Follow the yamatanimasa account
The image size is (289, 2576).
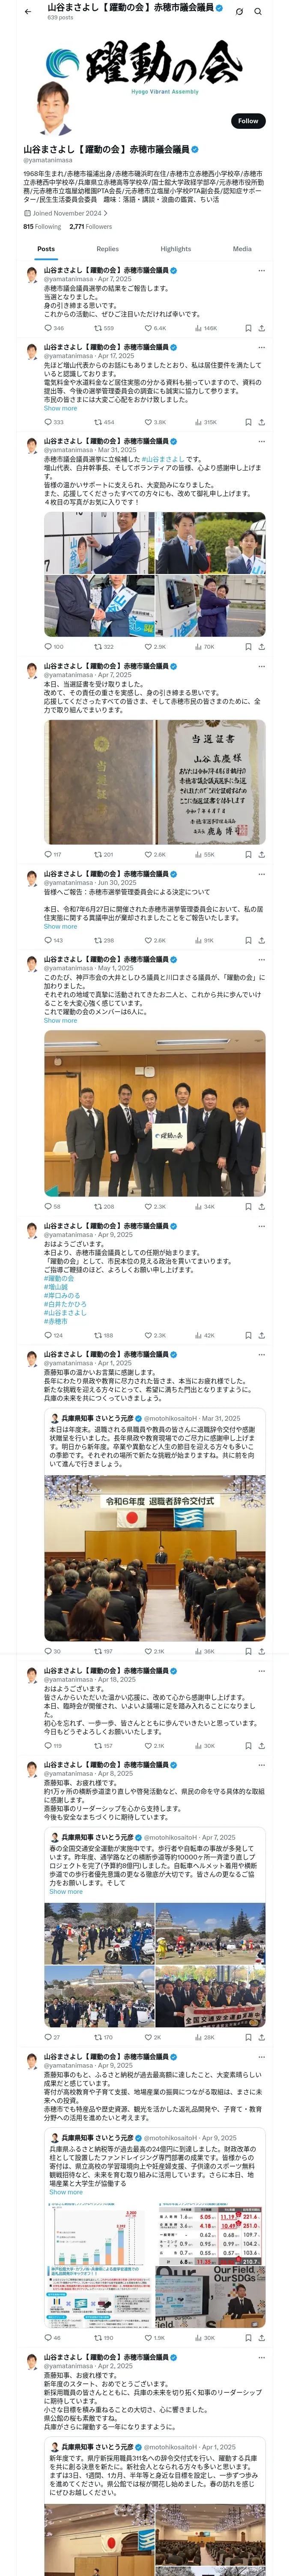coord(248,121)
